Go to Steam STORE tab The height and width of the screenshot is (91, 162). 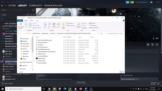[x=12, y=6]
